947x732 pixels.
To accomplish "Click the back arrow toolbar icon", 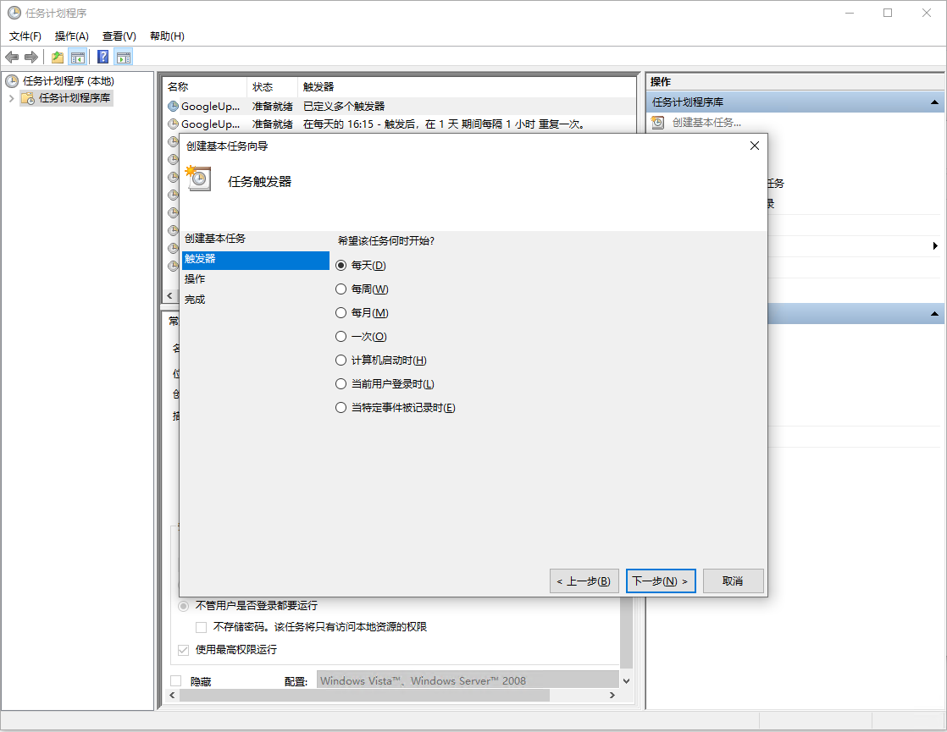I will pos(12,57).
